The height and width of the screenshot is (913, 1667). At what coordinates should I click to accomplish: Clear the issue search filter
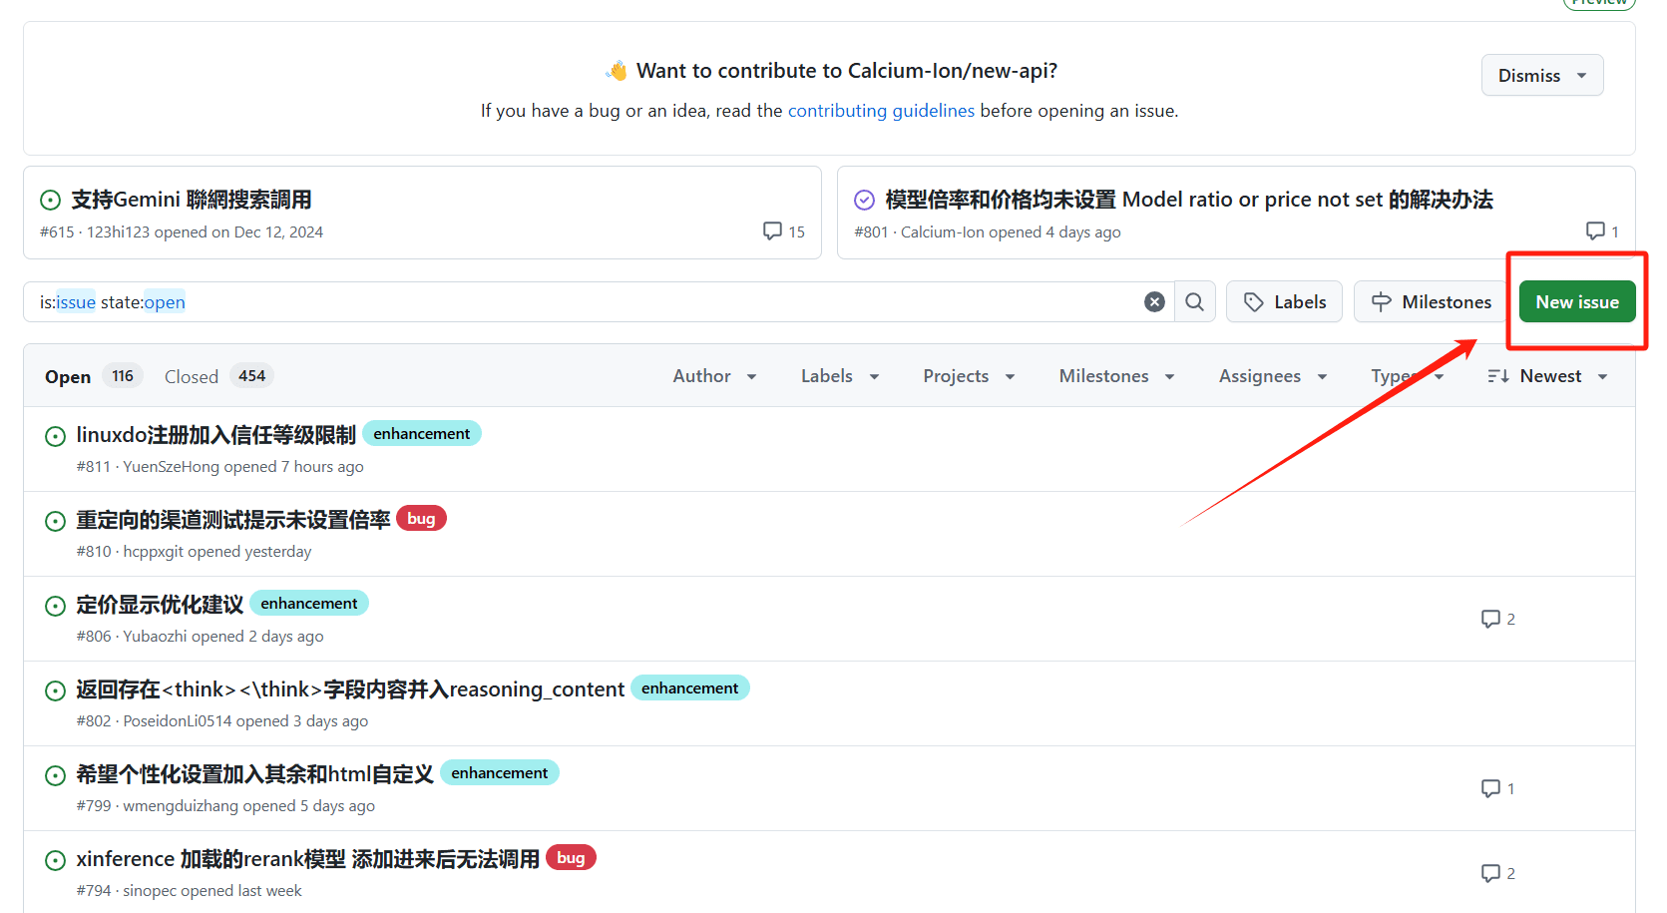pyautogui.click(x=1154, y=302)
